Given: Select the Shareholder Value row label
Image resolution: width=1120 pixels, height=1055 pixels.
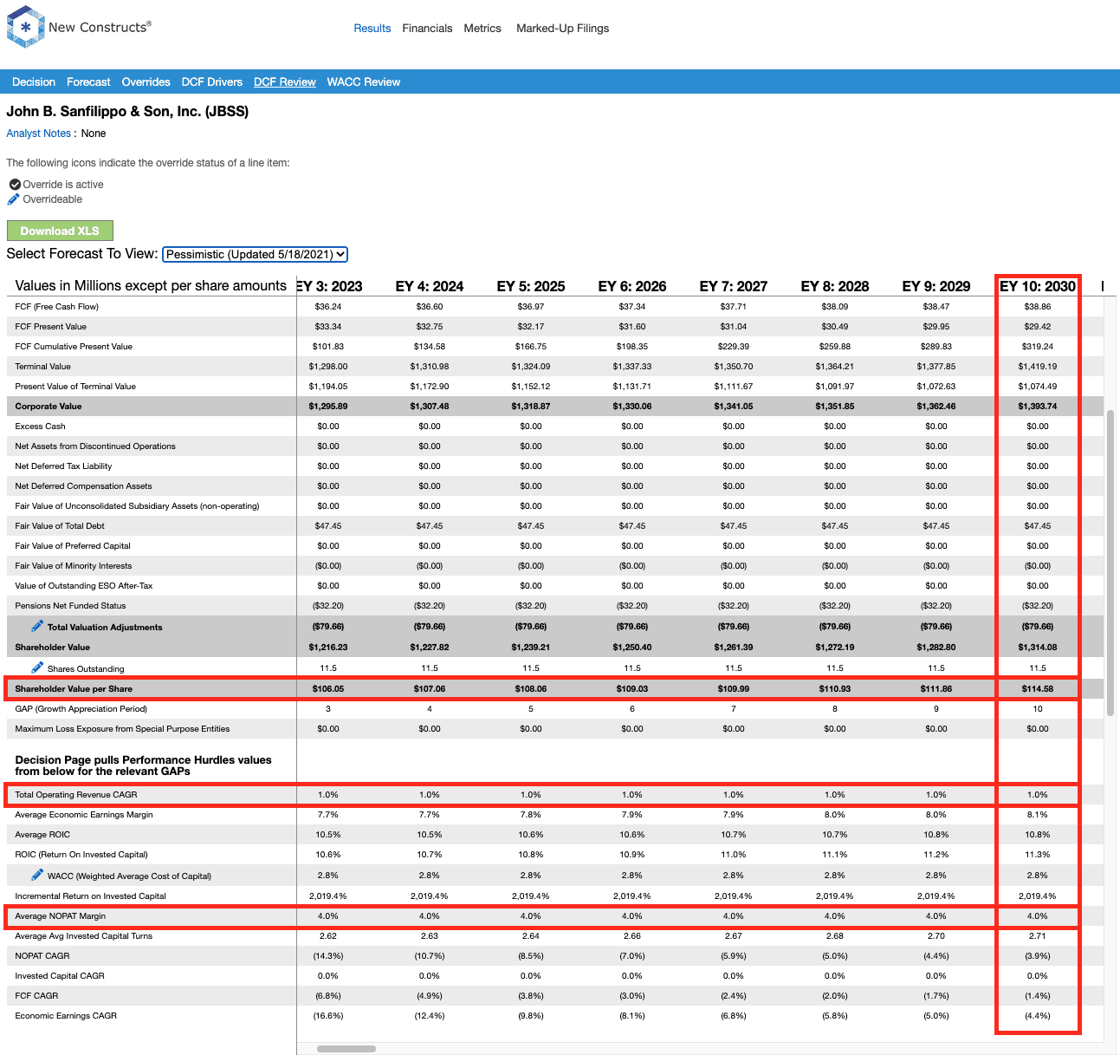Looking at the screenshot, I should coord(53,648).
